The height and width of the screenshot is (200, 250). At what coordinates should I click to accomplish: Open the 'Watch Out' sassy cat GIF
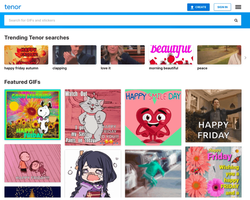pos(93,117)
